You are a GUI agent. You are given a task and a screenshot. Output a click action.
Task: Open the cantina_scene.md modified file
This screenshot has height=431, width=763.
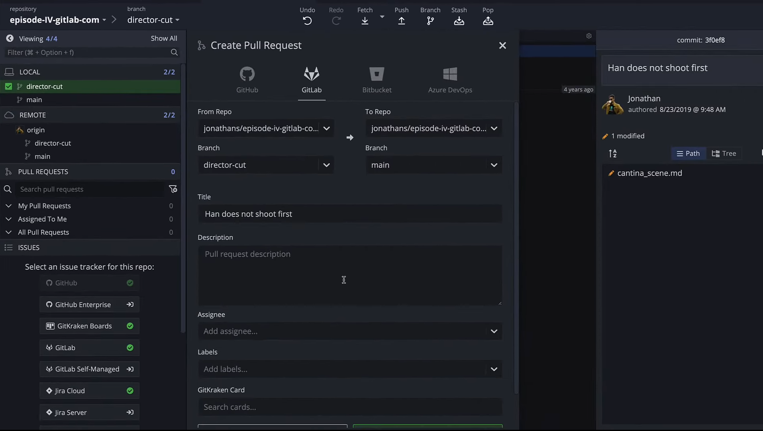(x=649, y=173)
